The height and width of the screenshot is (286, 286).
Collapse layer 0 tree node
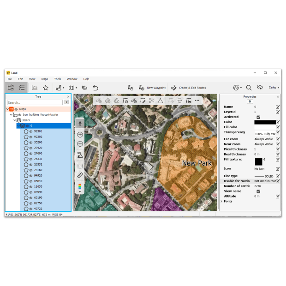18,125
